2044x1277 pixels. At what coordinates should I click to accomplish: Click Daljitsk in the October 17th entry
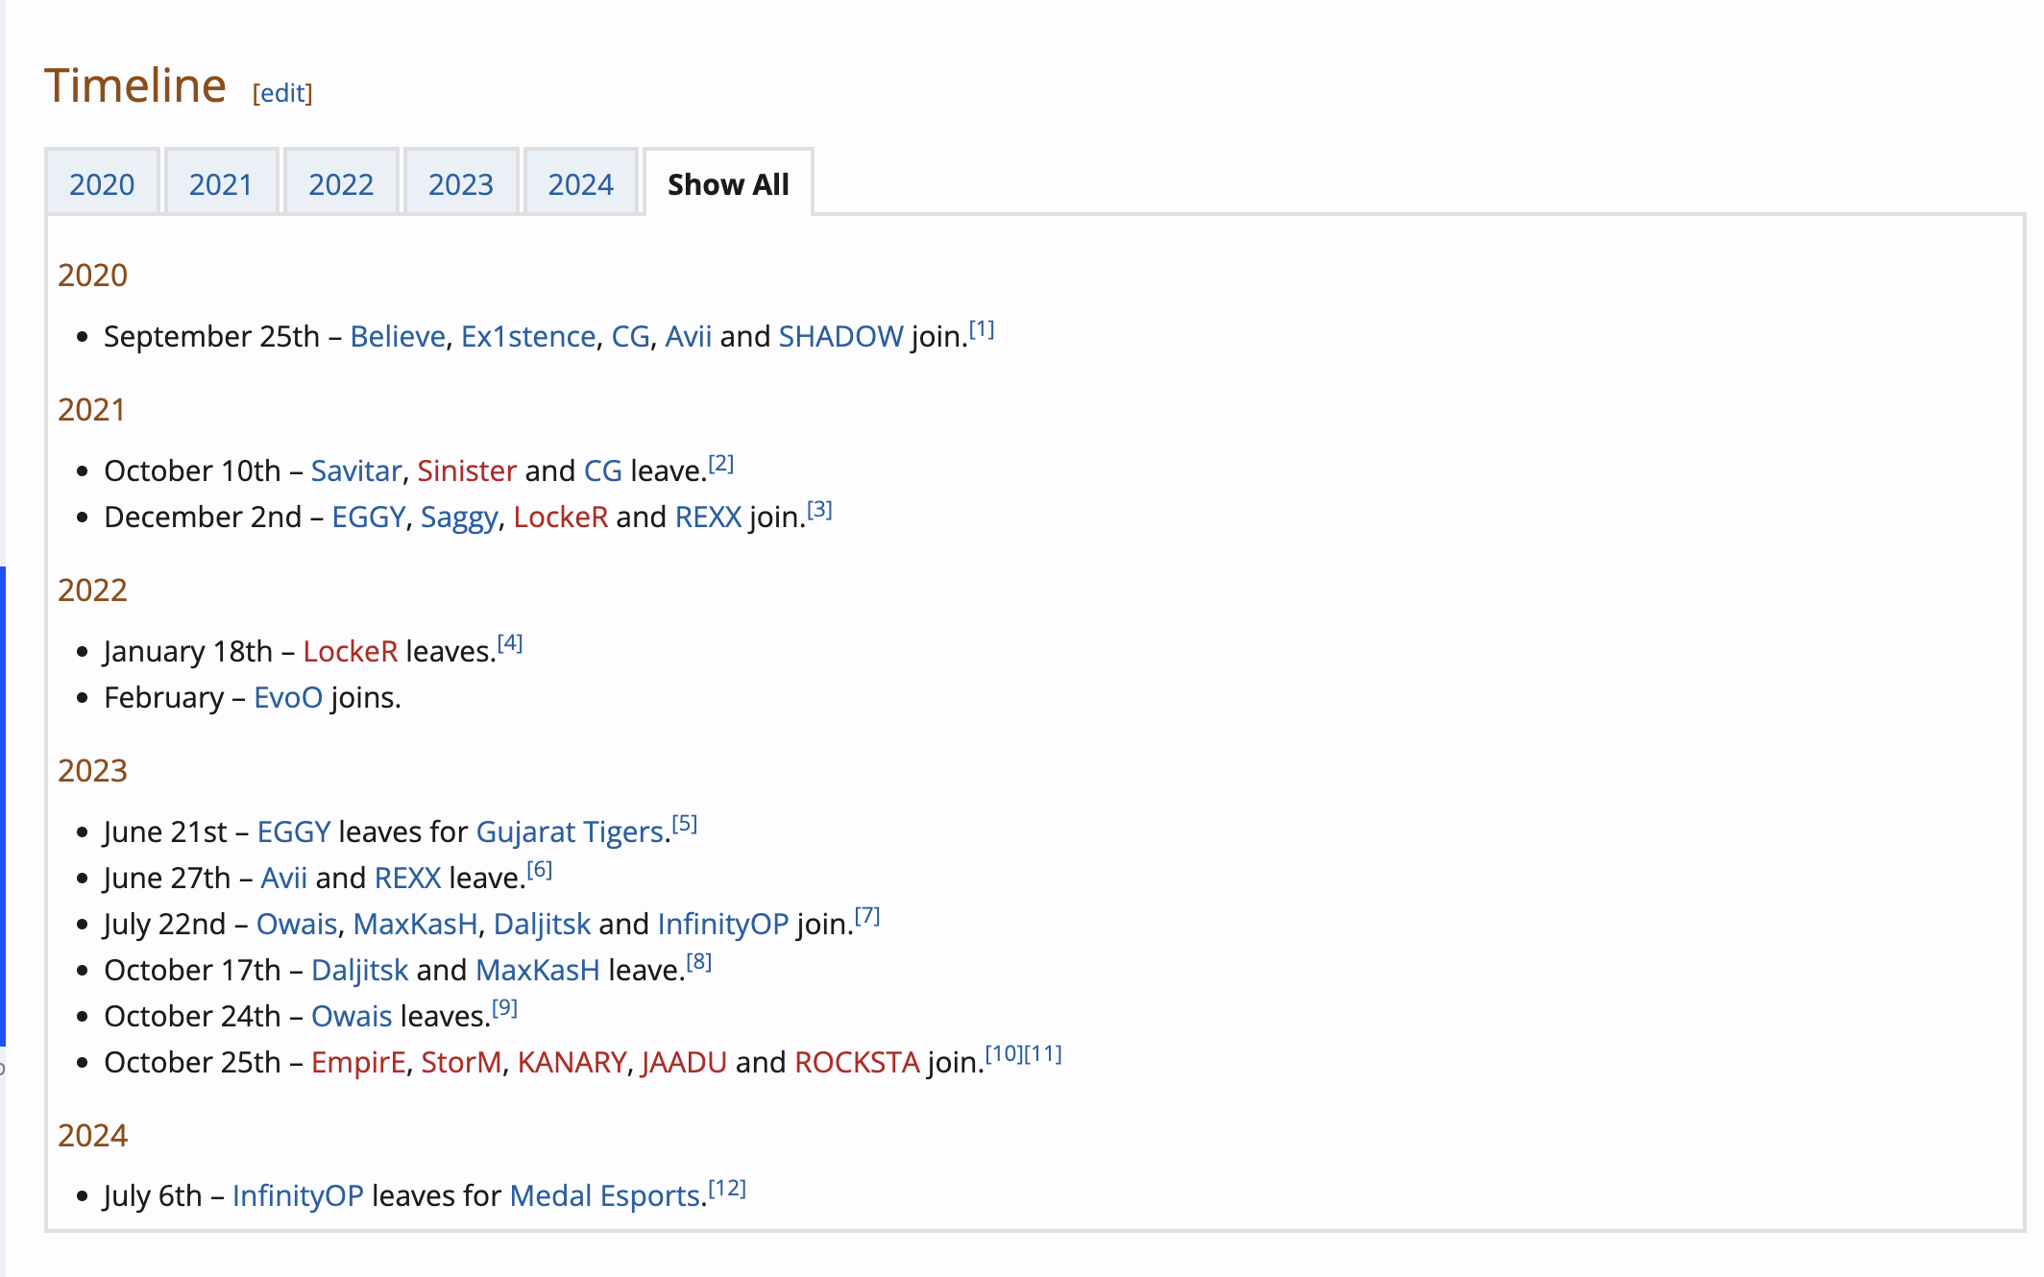(360, 970)
